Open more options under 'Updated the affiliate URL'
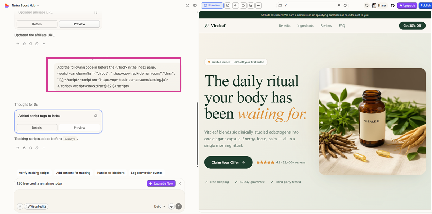Screen dimensions: 432x214 point(43,44)
